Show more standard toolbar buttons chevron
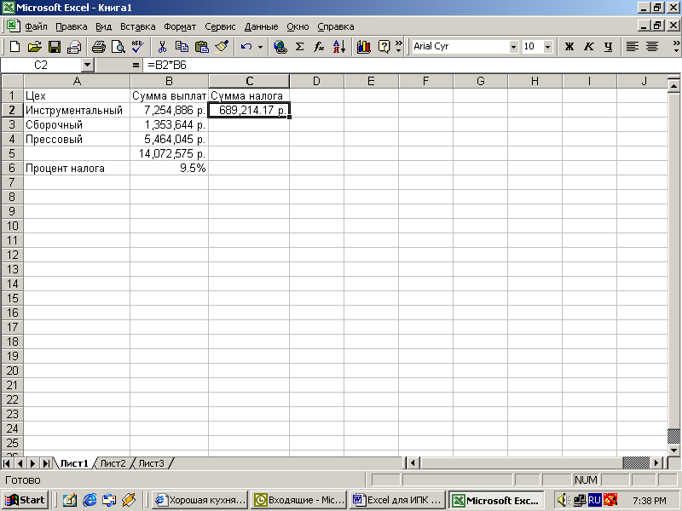 click(x=398, y=47)
